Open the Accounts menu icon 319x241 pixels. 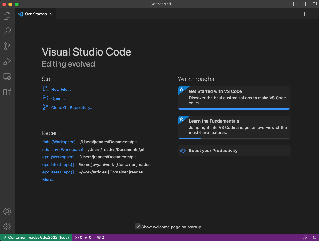tap(7, 211)
